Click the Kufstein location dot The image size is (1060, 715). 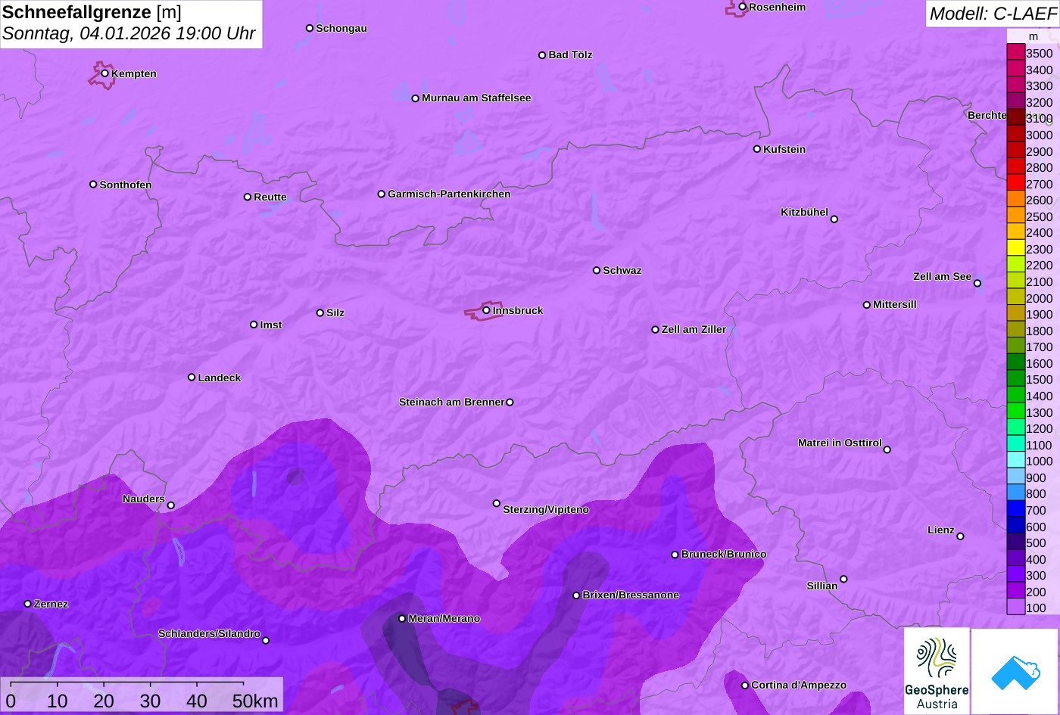pyautogui.click(x=756, y=149)
